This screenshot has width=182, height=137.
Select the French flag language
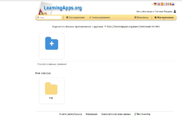[166, 4]
